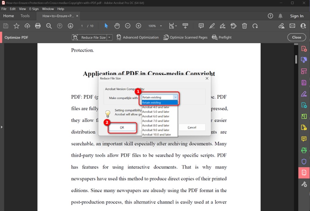Select the Combine Files sidebar icon

click(x=303, y=60)
